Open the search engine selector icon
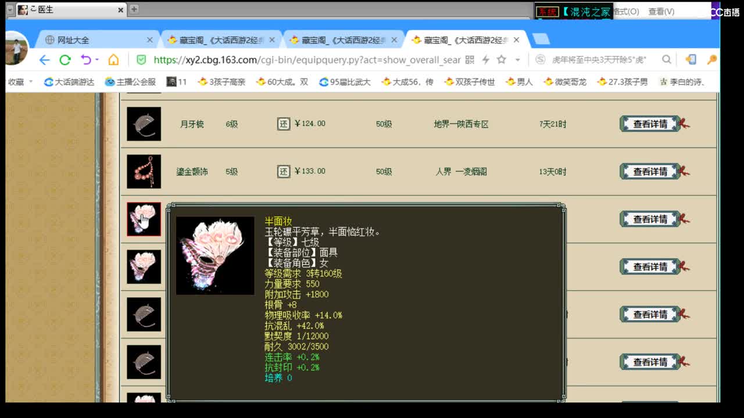Image resolution: width=744 pixels, height=418 pixels. pos(540,59)
